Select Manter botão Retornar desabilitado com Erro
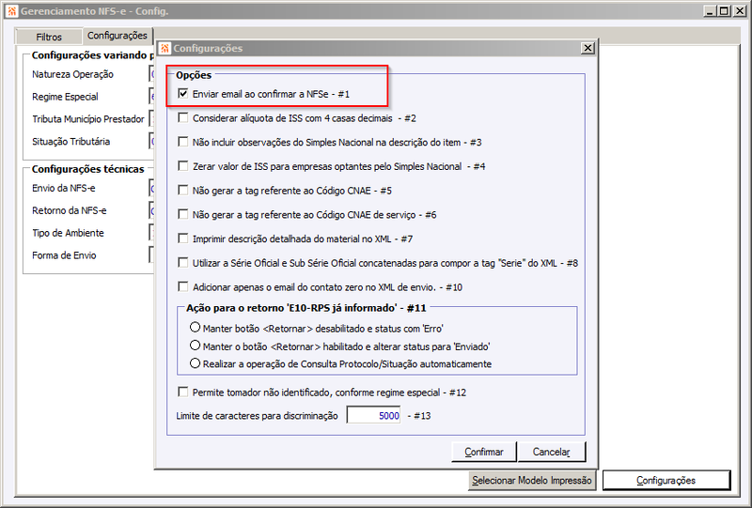752x508 pixels. click(195, 328)
